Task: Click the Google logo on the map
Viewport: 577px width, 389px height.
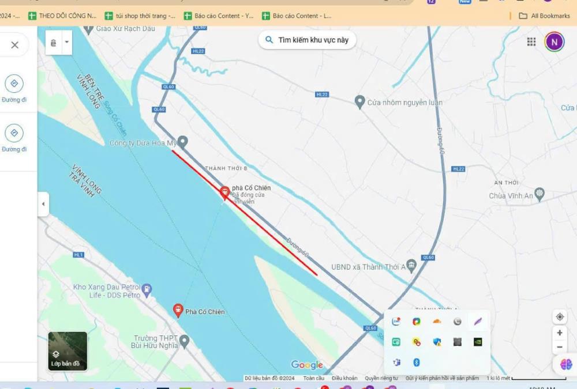Action: click(x=307, y=365)
